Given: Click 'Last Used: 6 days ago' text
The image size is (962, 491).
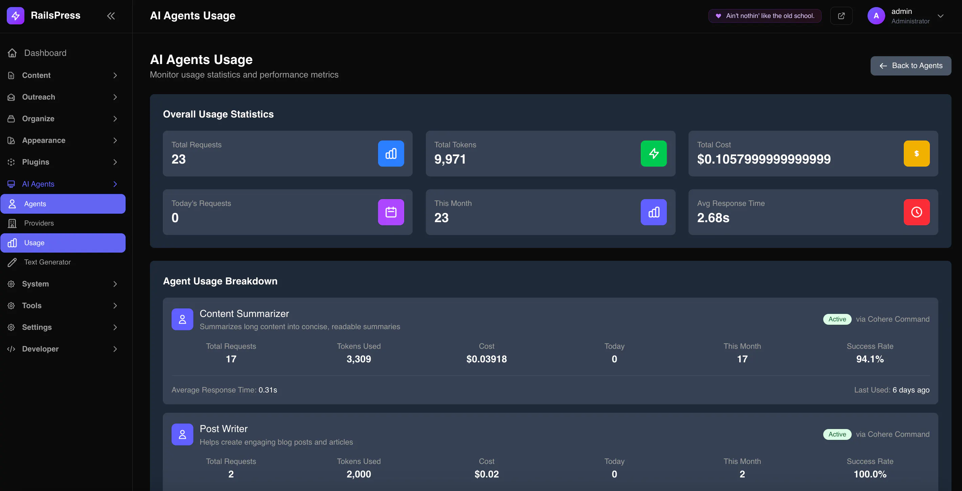Looking at the screenshot, I should tap(892, 390).
